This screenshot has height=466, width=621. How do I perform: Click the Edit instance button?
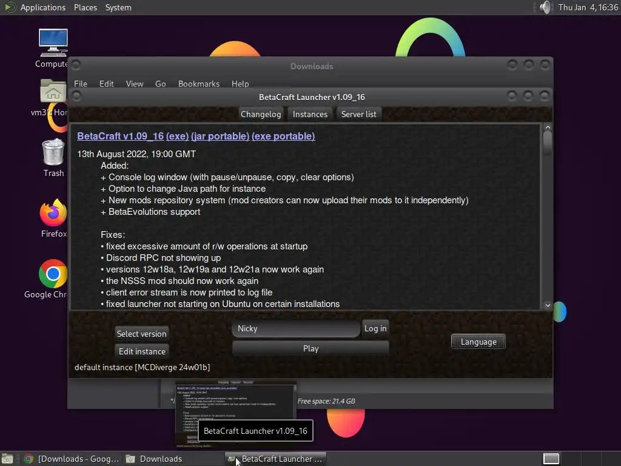pos(142,351)
